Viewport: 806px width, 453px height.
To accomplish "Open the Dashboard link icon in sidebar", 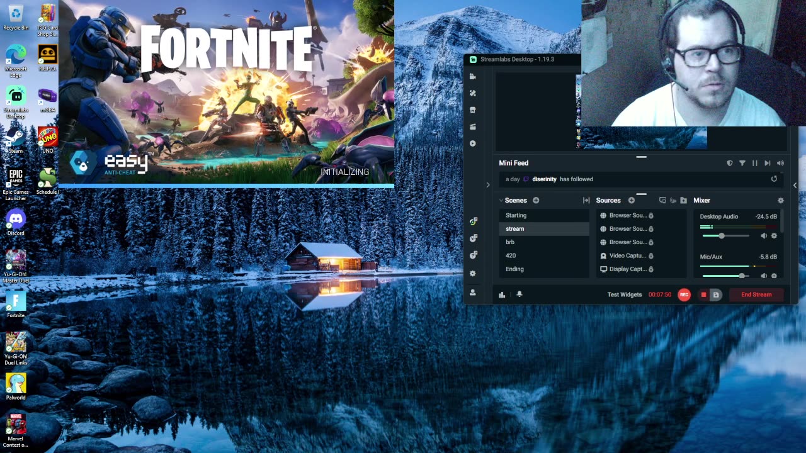I will 474,221.
